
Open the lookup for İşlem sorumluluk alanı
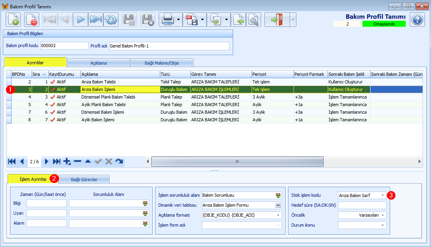[x=278, y=195]
